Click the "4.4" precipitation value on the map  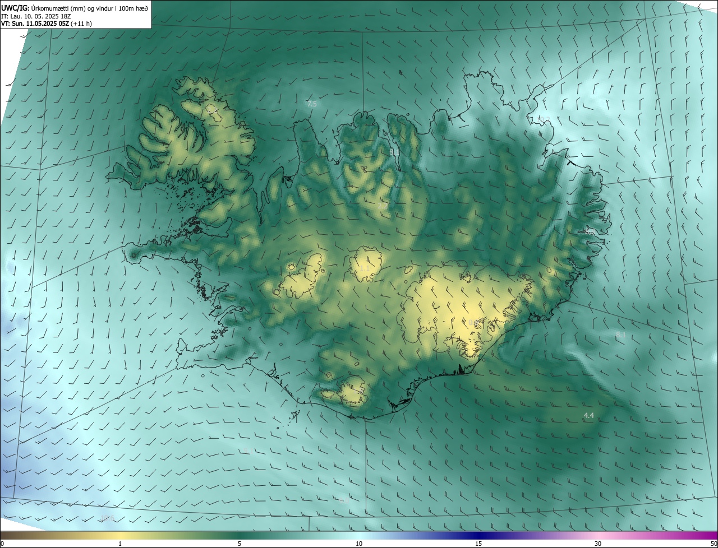point(589,416)
